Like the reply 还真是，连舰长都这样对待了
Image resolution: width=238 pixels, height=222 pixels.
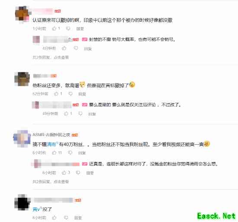click(64, 172)
